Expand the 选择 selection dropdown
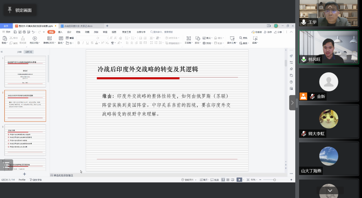Screen dimensions: 362x198 pos(255,43)
